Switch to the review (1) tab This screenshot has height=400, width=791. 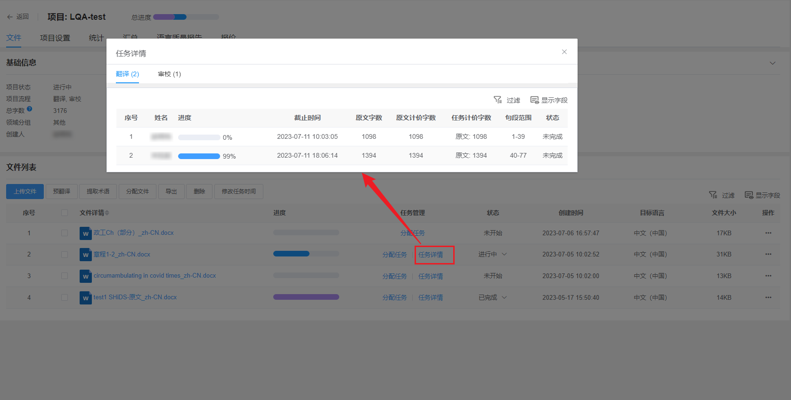tap(169, 74)
